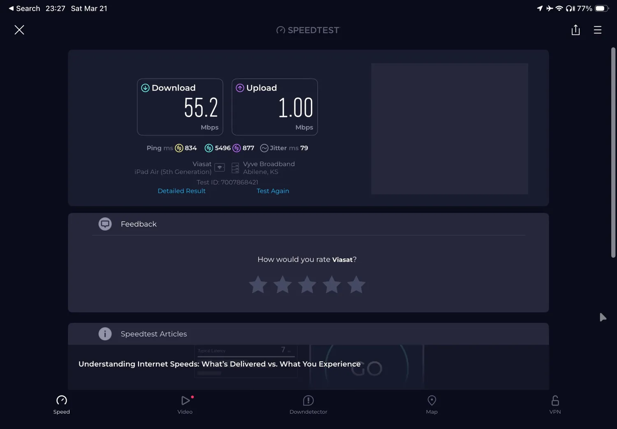The height and width of the screenshot is (429, 617).
Task: Open the hamburger menu
Action: (598, 30)
